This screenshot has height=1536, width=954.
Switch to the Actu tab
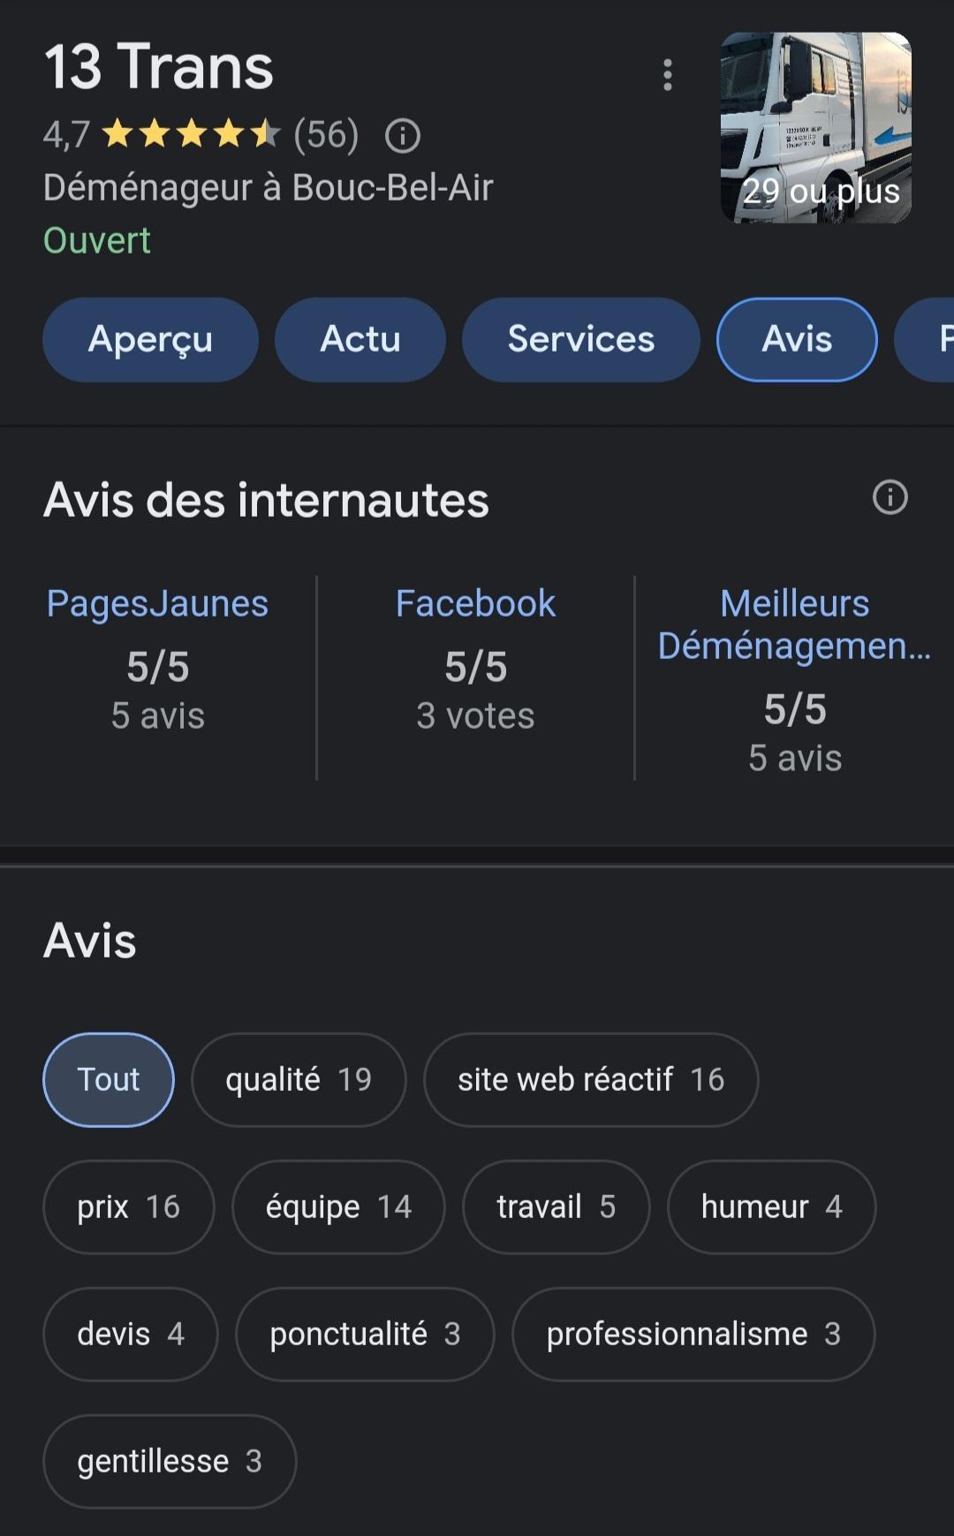(x=360, y=339)
